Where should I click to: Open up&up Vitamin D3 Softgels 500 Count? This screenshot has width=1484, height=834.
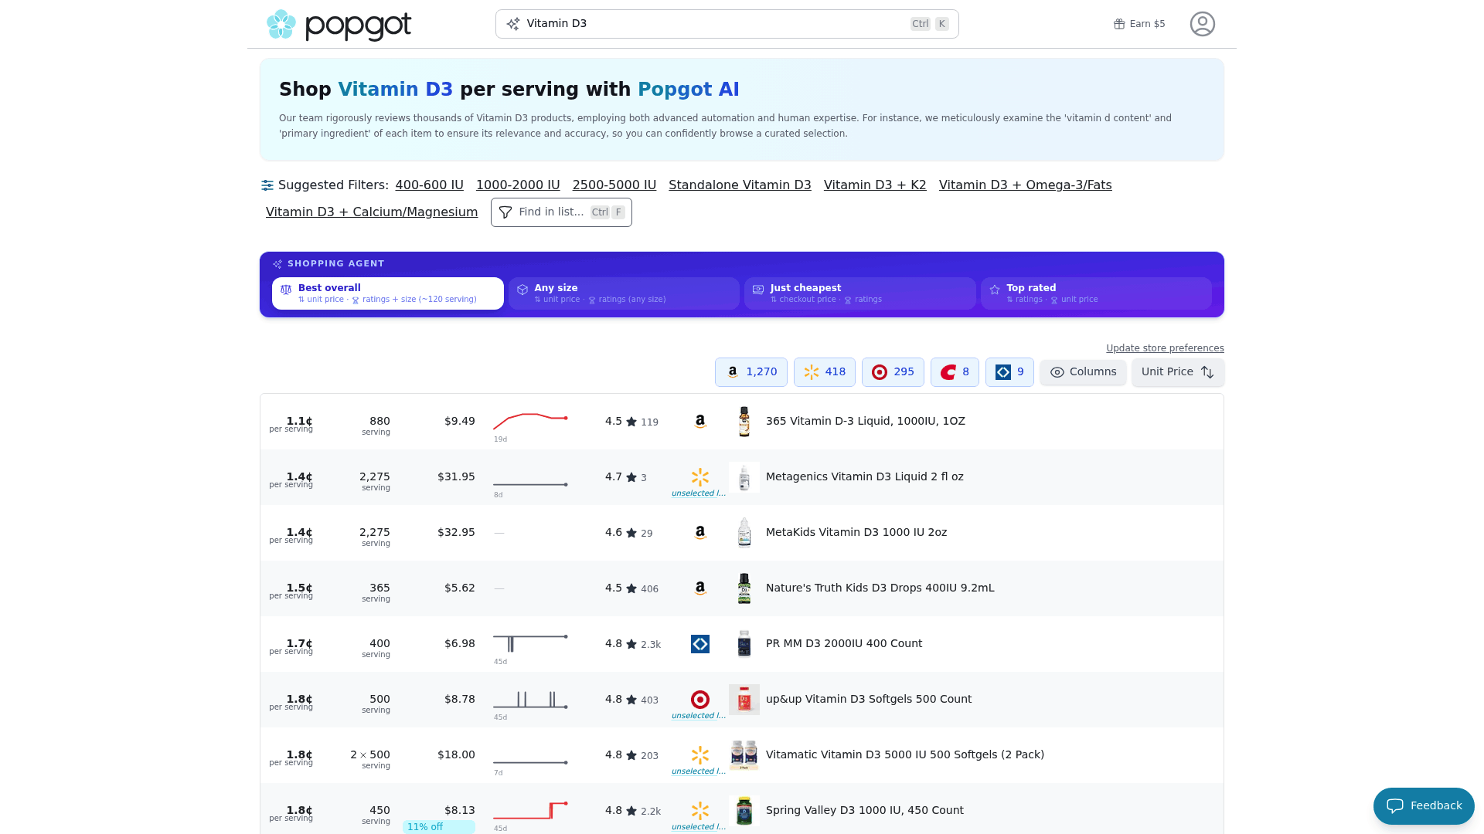point(868,700)
